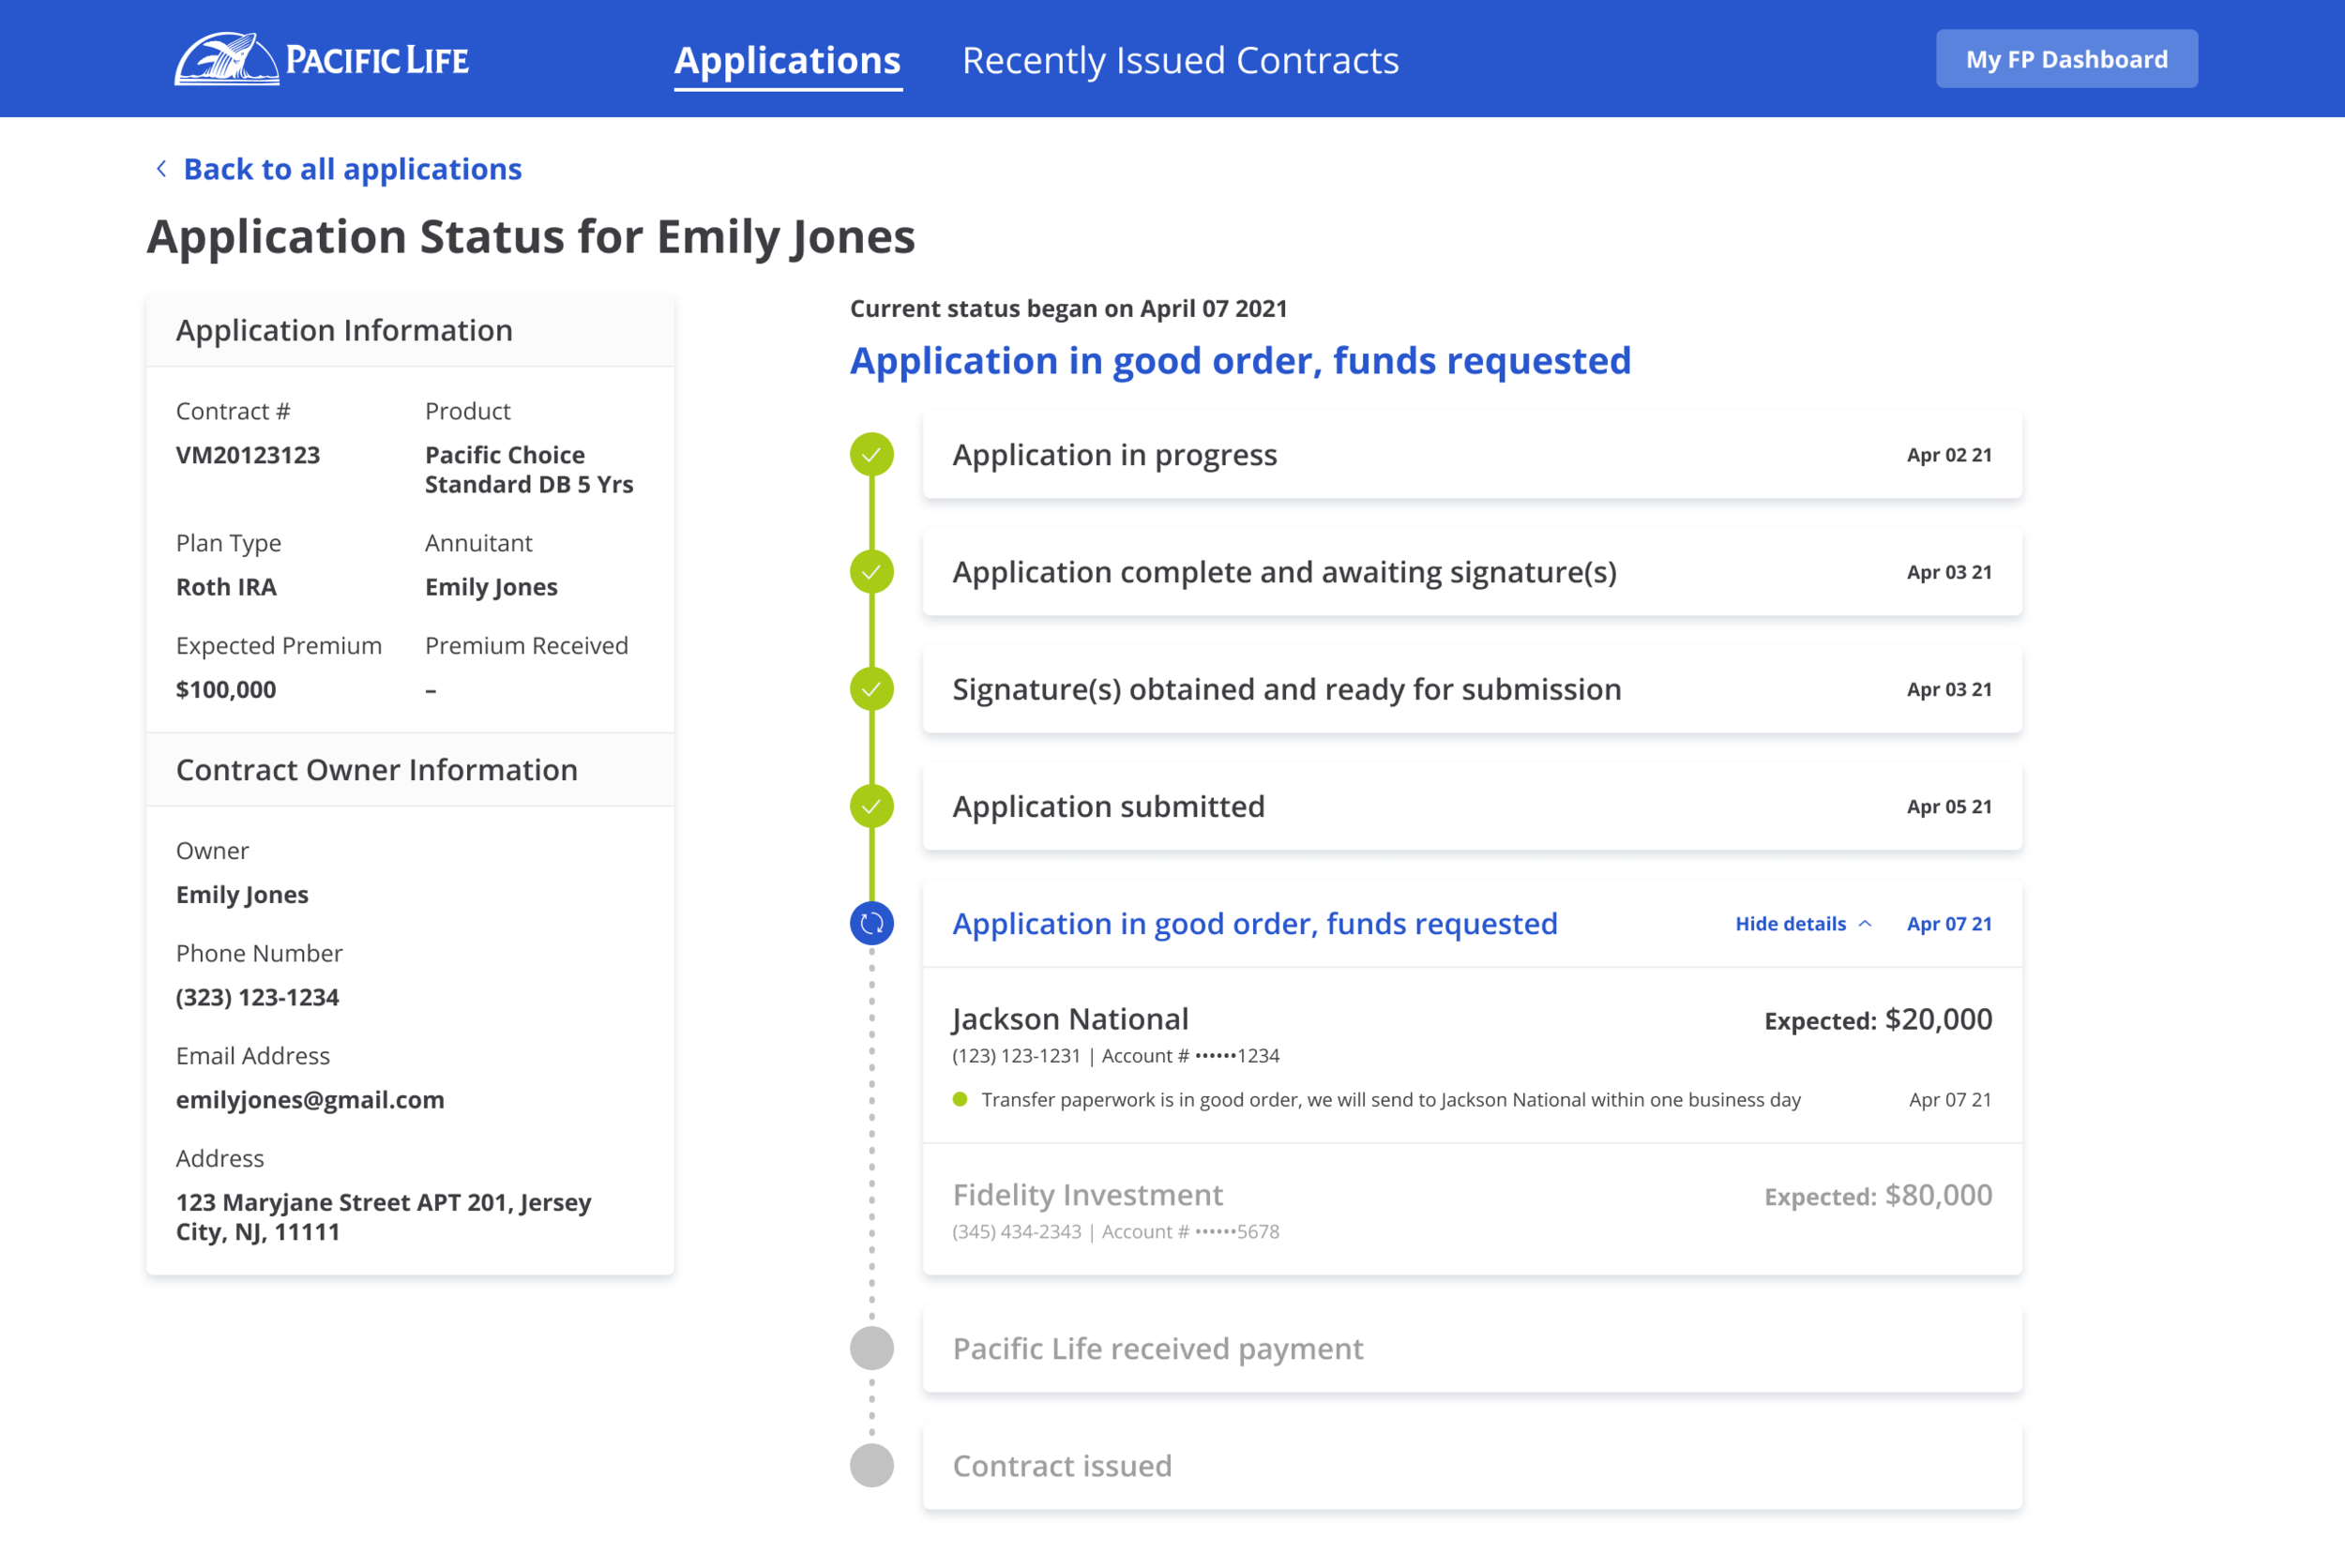Click checkmark for Application submitted step
The image size is (2345, 1568).
(x=871, y=806)
